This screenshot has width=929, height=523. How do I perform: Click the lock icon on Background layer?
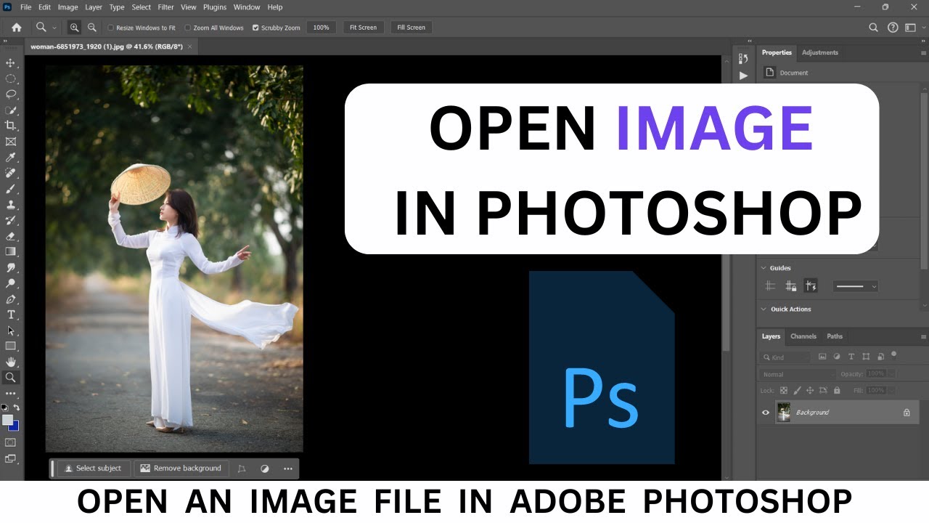click(x=907, y=413)
